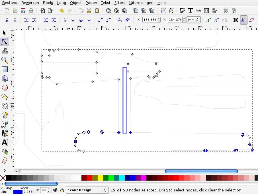Click the X coordinate input field

(x=150, y=20)
